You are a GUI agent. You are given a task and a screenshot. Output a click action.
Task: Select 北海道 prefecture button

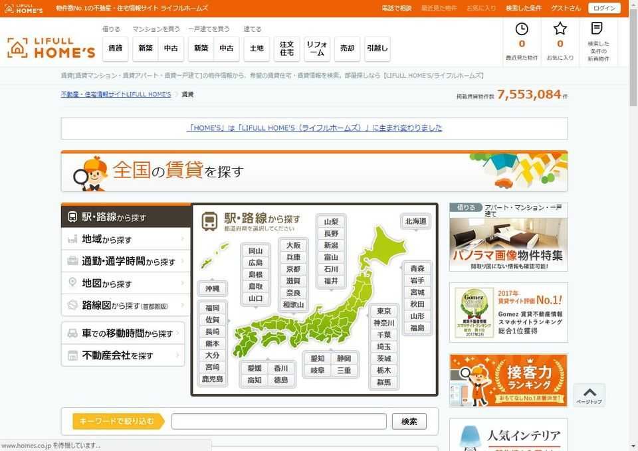coord(415,221)
